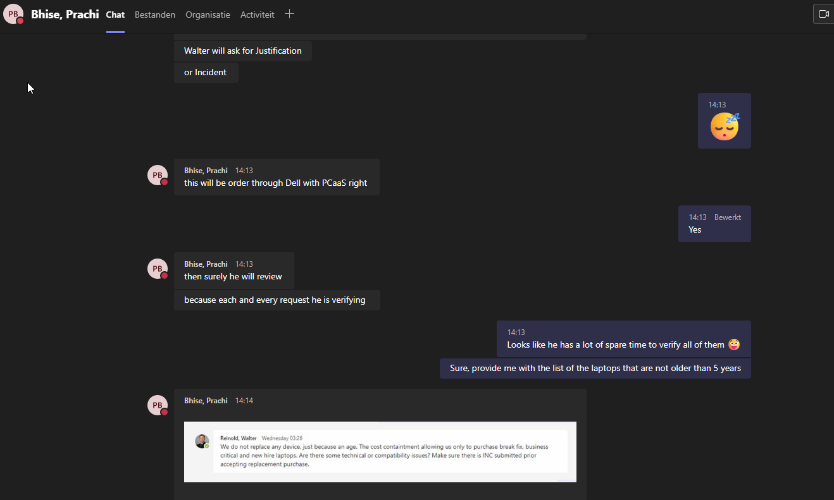Select message about laptops not older than 5 years

(595, 369)
